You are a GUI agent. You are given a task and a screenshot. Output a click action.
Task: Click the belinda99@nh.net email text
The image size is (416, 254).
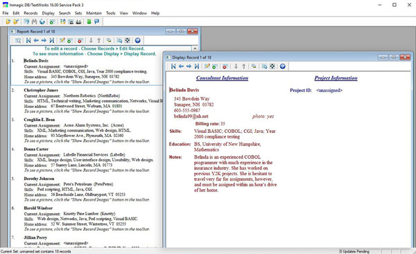coord(191,116)
